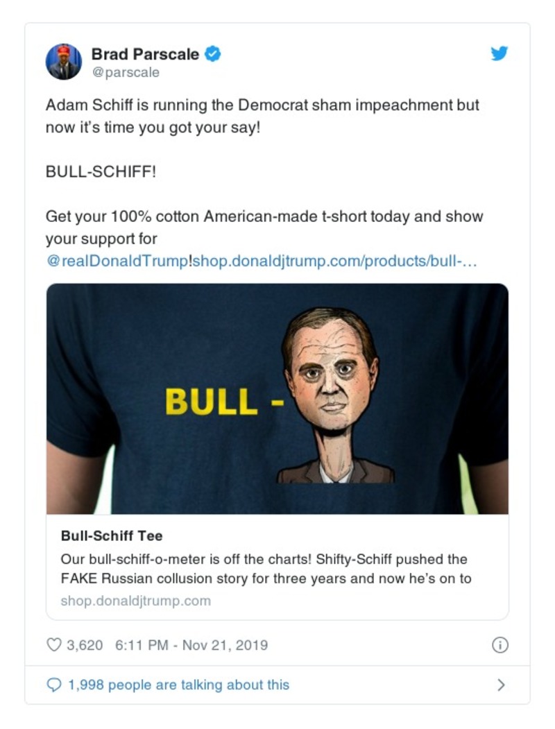
Task: Open the Brad Parscale display name
Action: [x=145, y=54]
